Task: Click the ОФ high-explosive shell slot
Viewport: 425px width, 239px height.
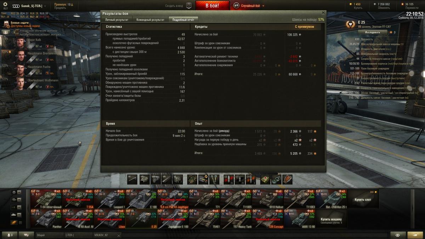Action: coord(250,180)
